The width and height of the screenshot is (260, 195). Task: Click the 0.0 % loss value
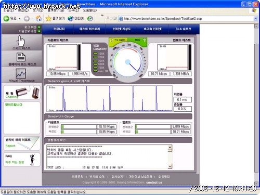point(183,109)
